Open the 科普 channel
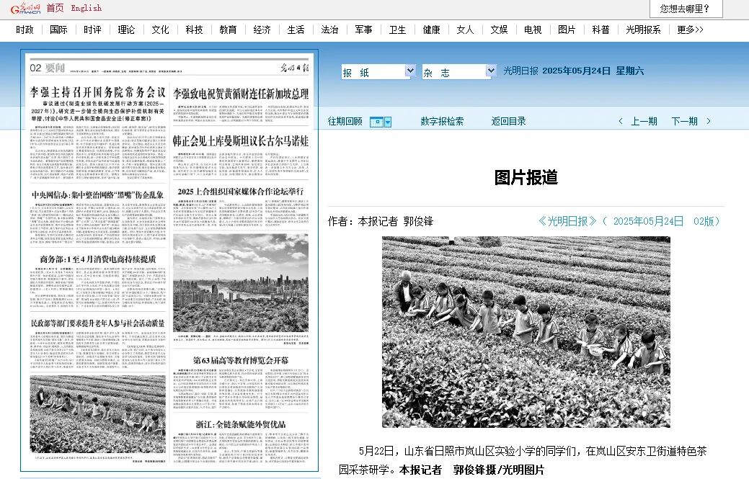Screen dimensions: 749x479 tap(600, 30)
